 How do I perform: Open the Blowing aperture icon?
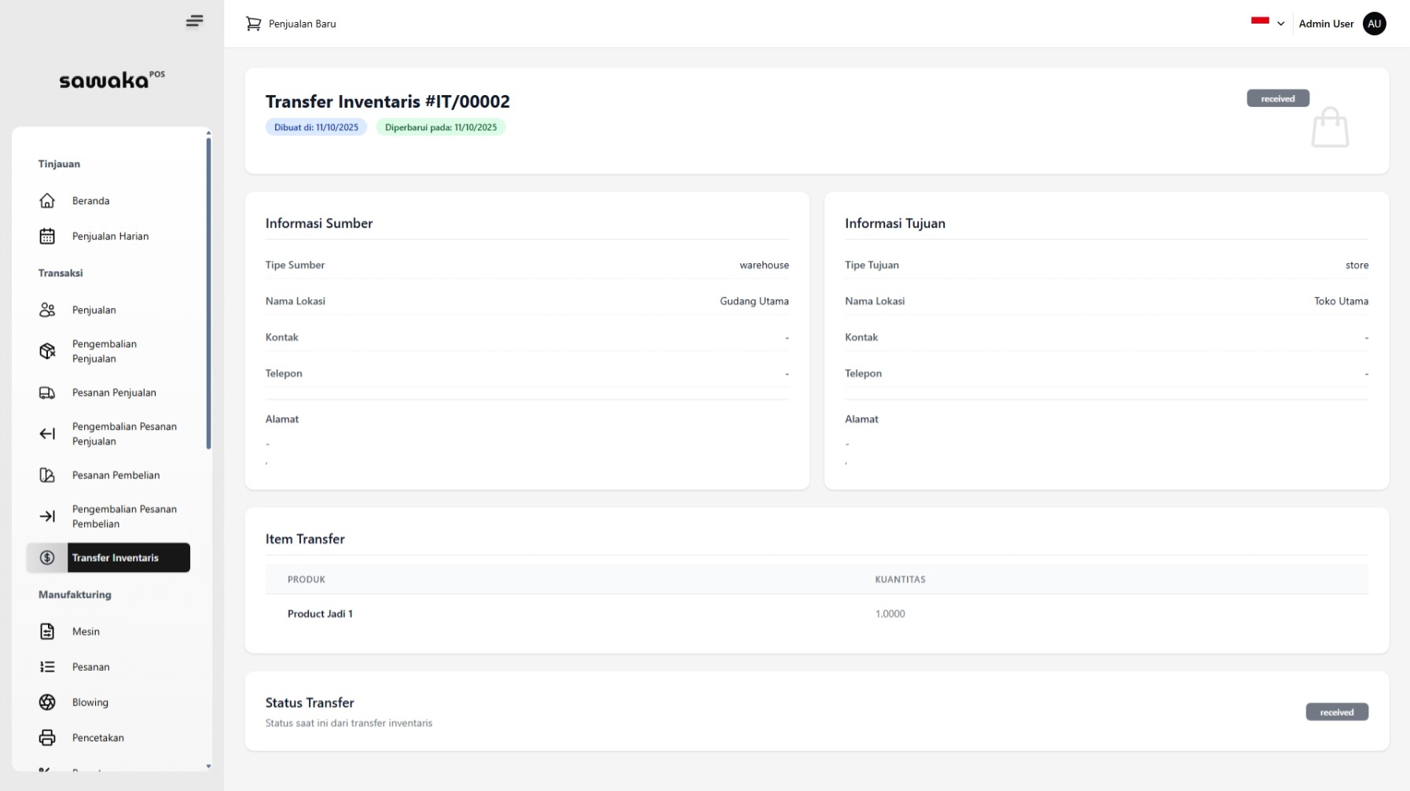click(47, 702)
